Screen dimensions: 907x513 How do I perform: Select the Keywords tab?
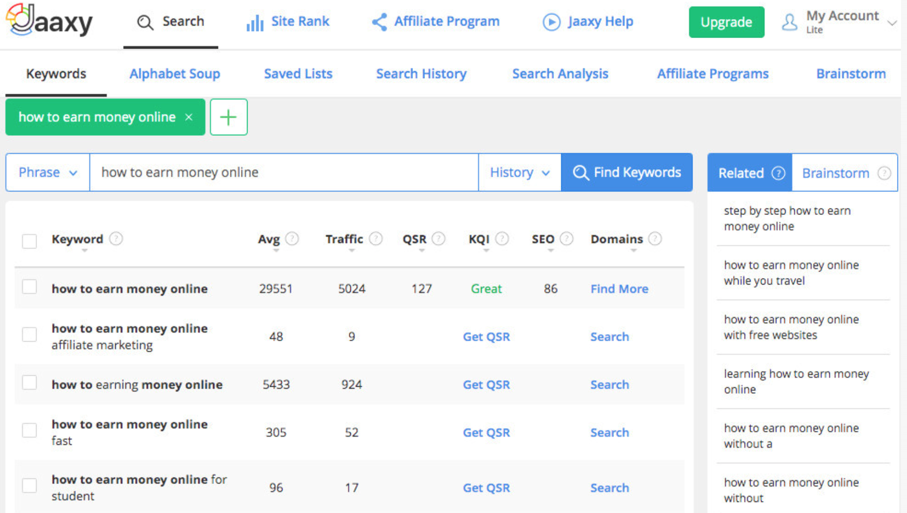point(56,74)
